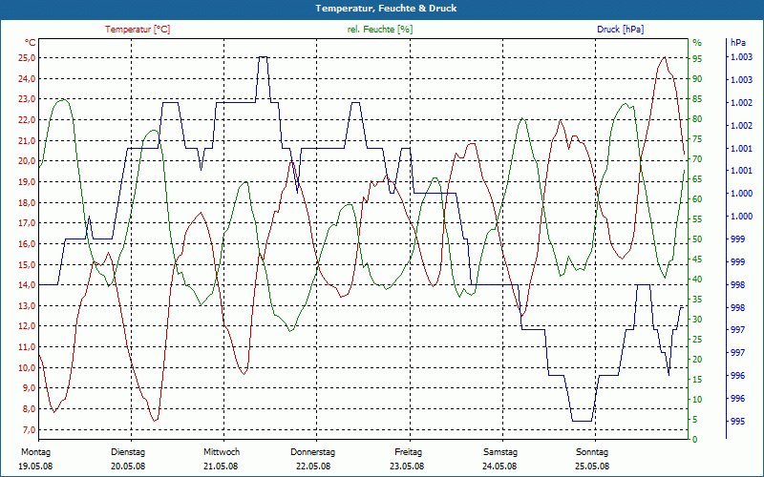Click the '25,0' temperature axis value

(27, 58)
